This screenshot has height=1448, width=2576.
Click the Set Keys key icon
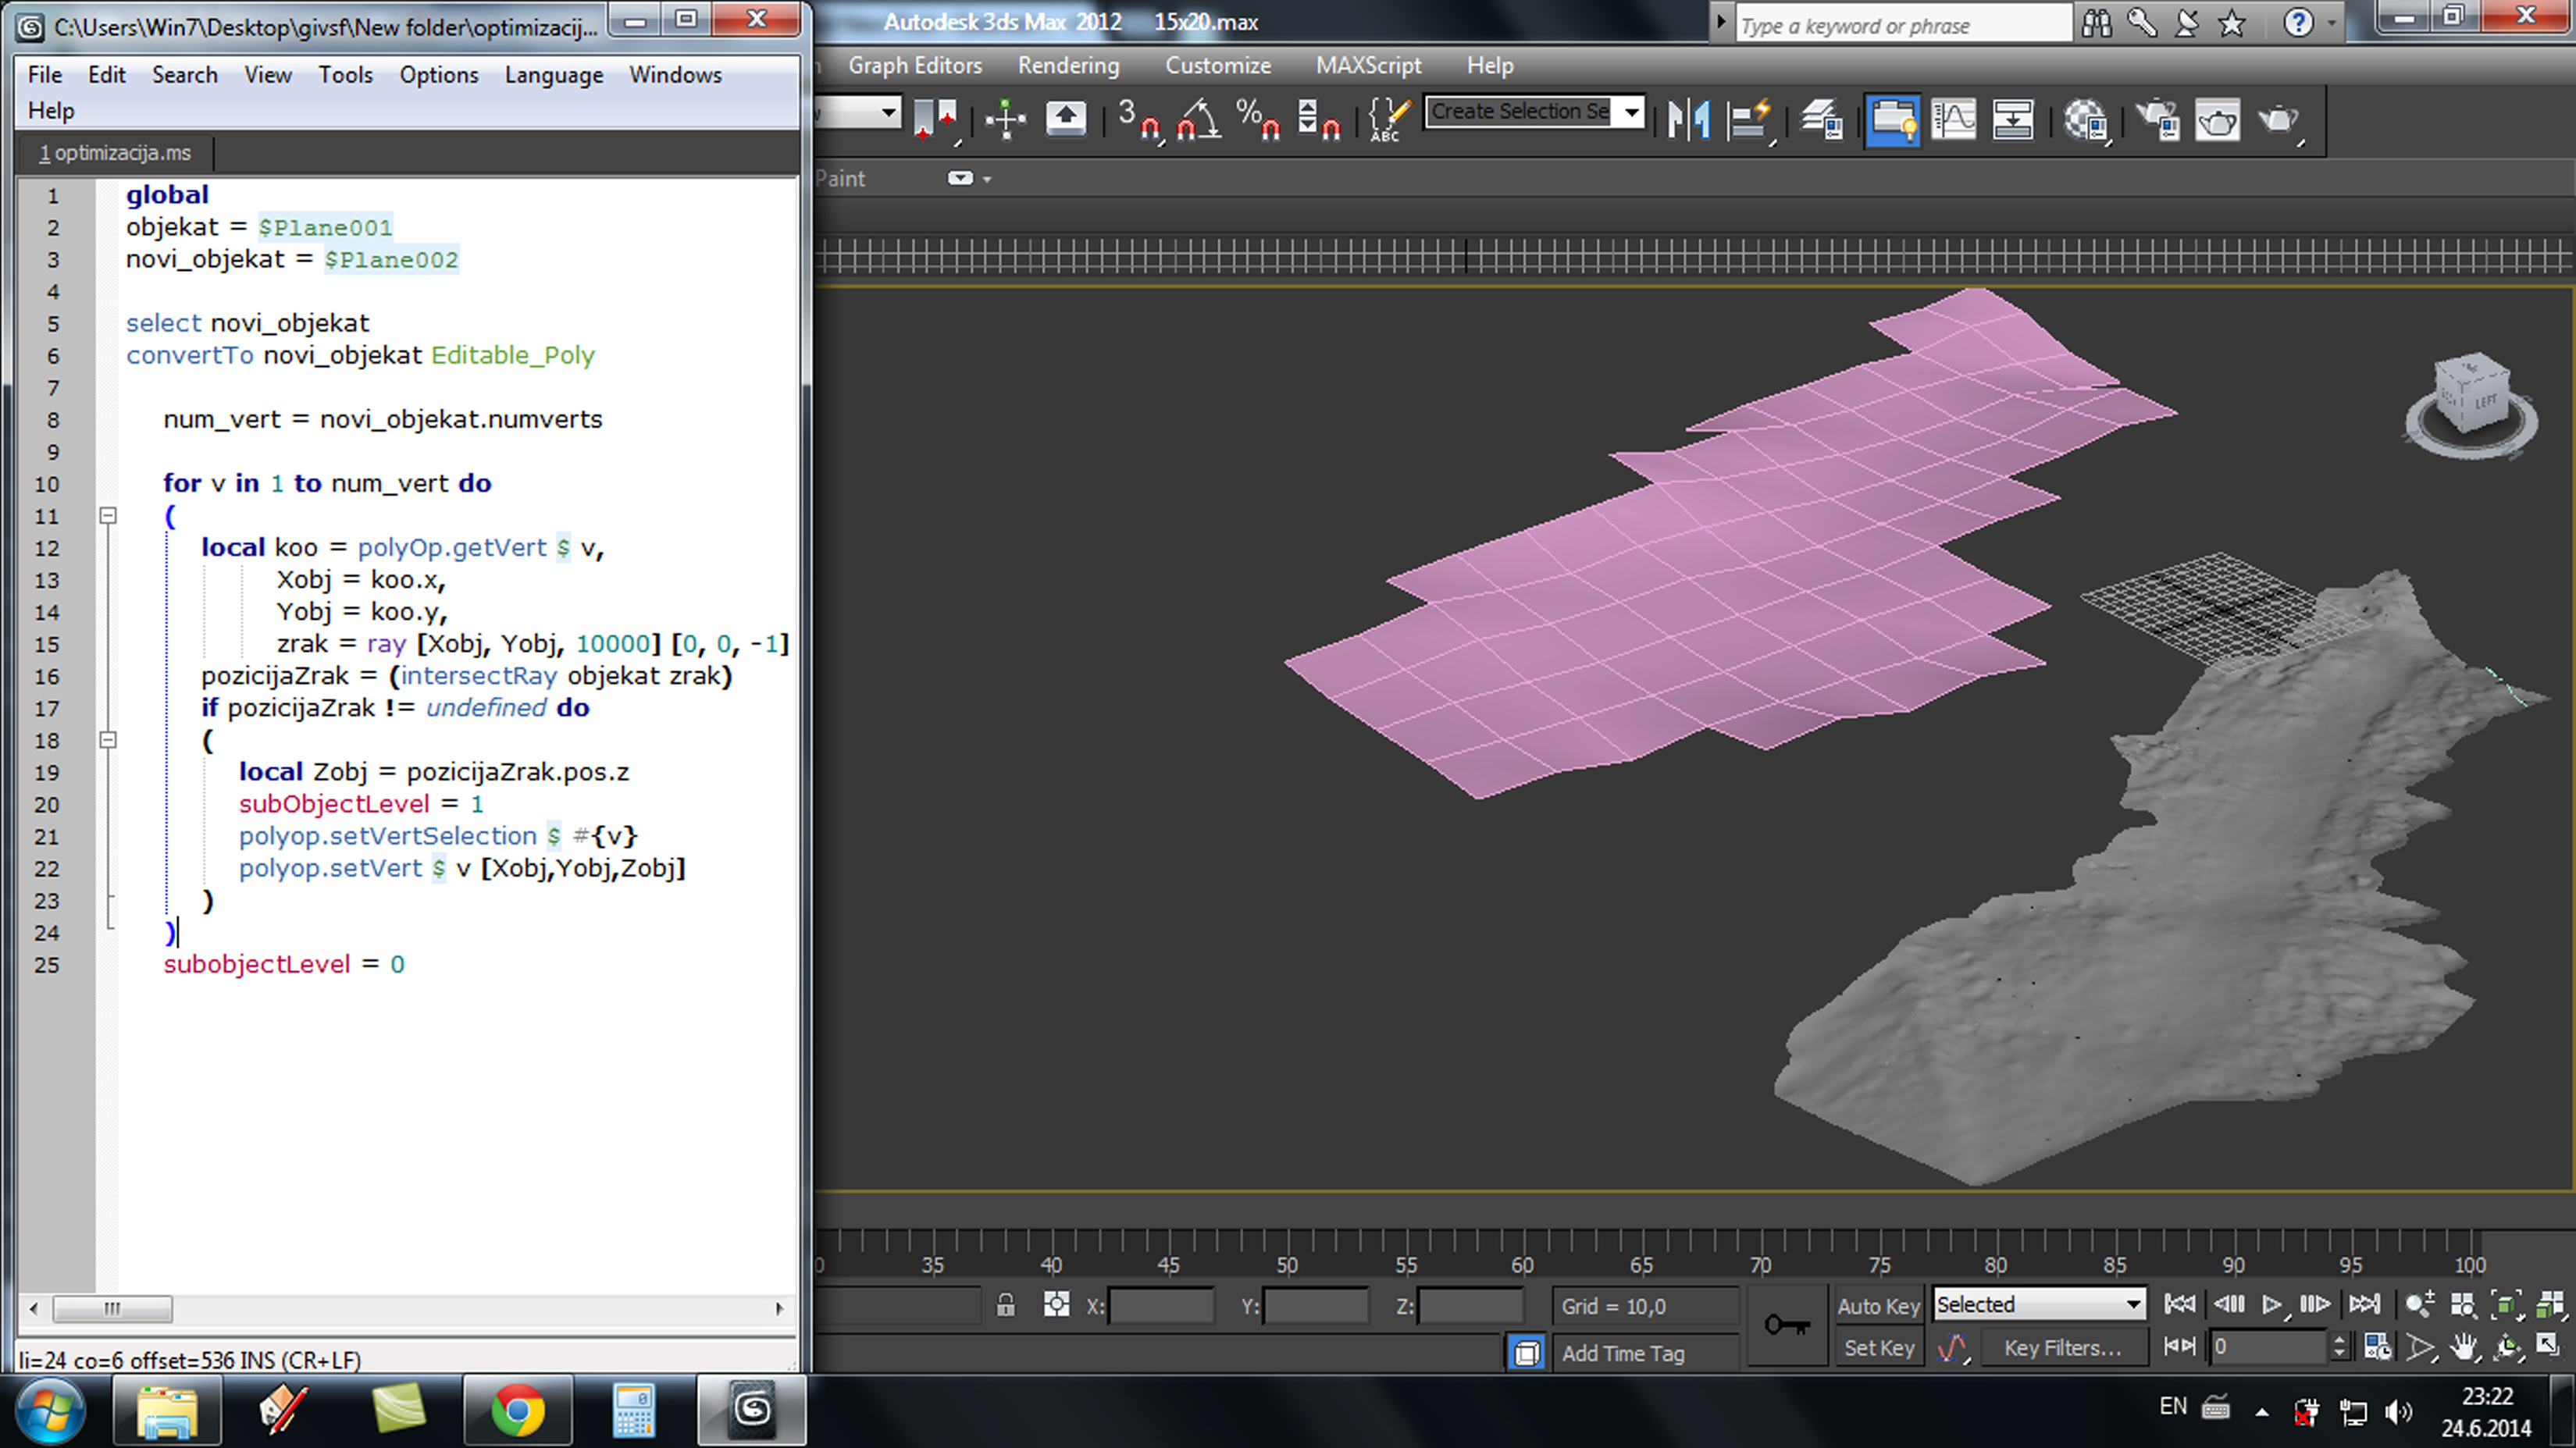[1788, 1326]
